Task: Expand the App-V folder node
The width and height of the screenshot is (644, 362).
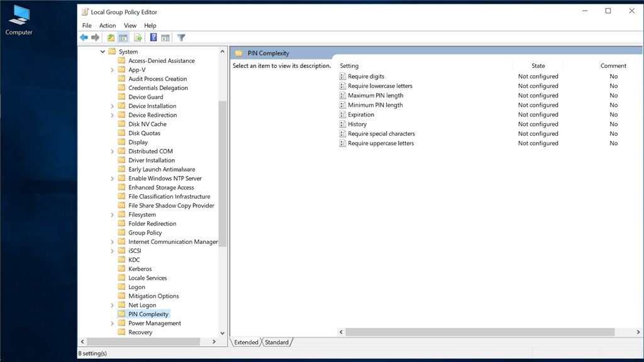Action: tap(112, 70)
